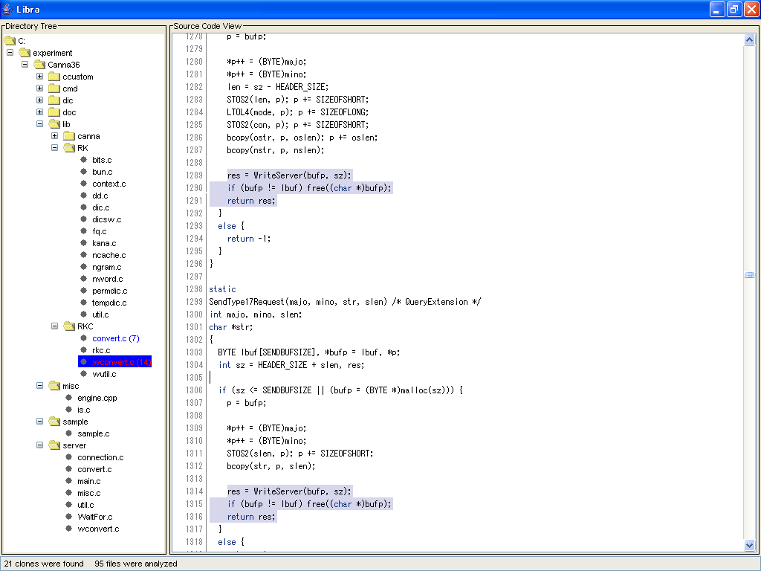Click the bullet icon beside bits.c
This screenshot has height=571, width=761.
click(x=83, y=160)
